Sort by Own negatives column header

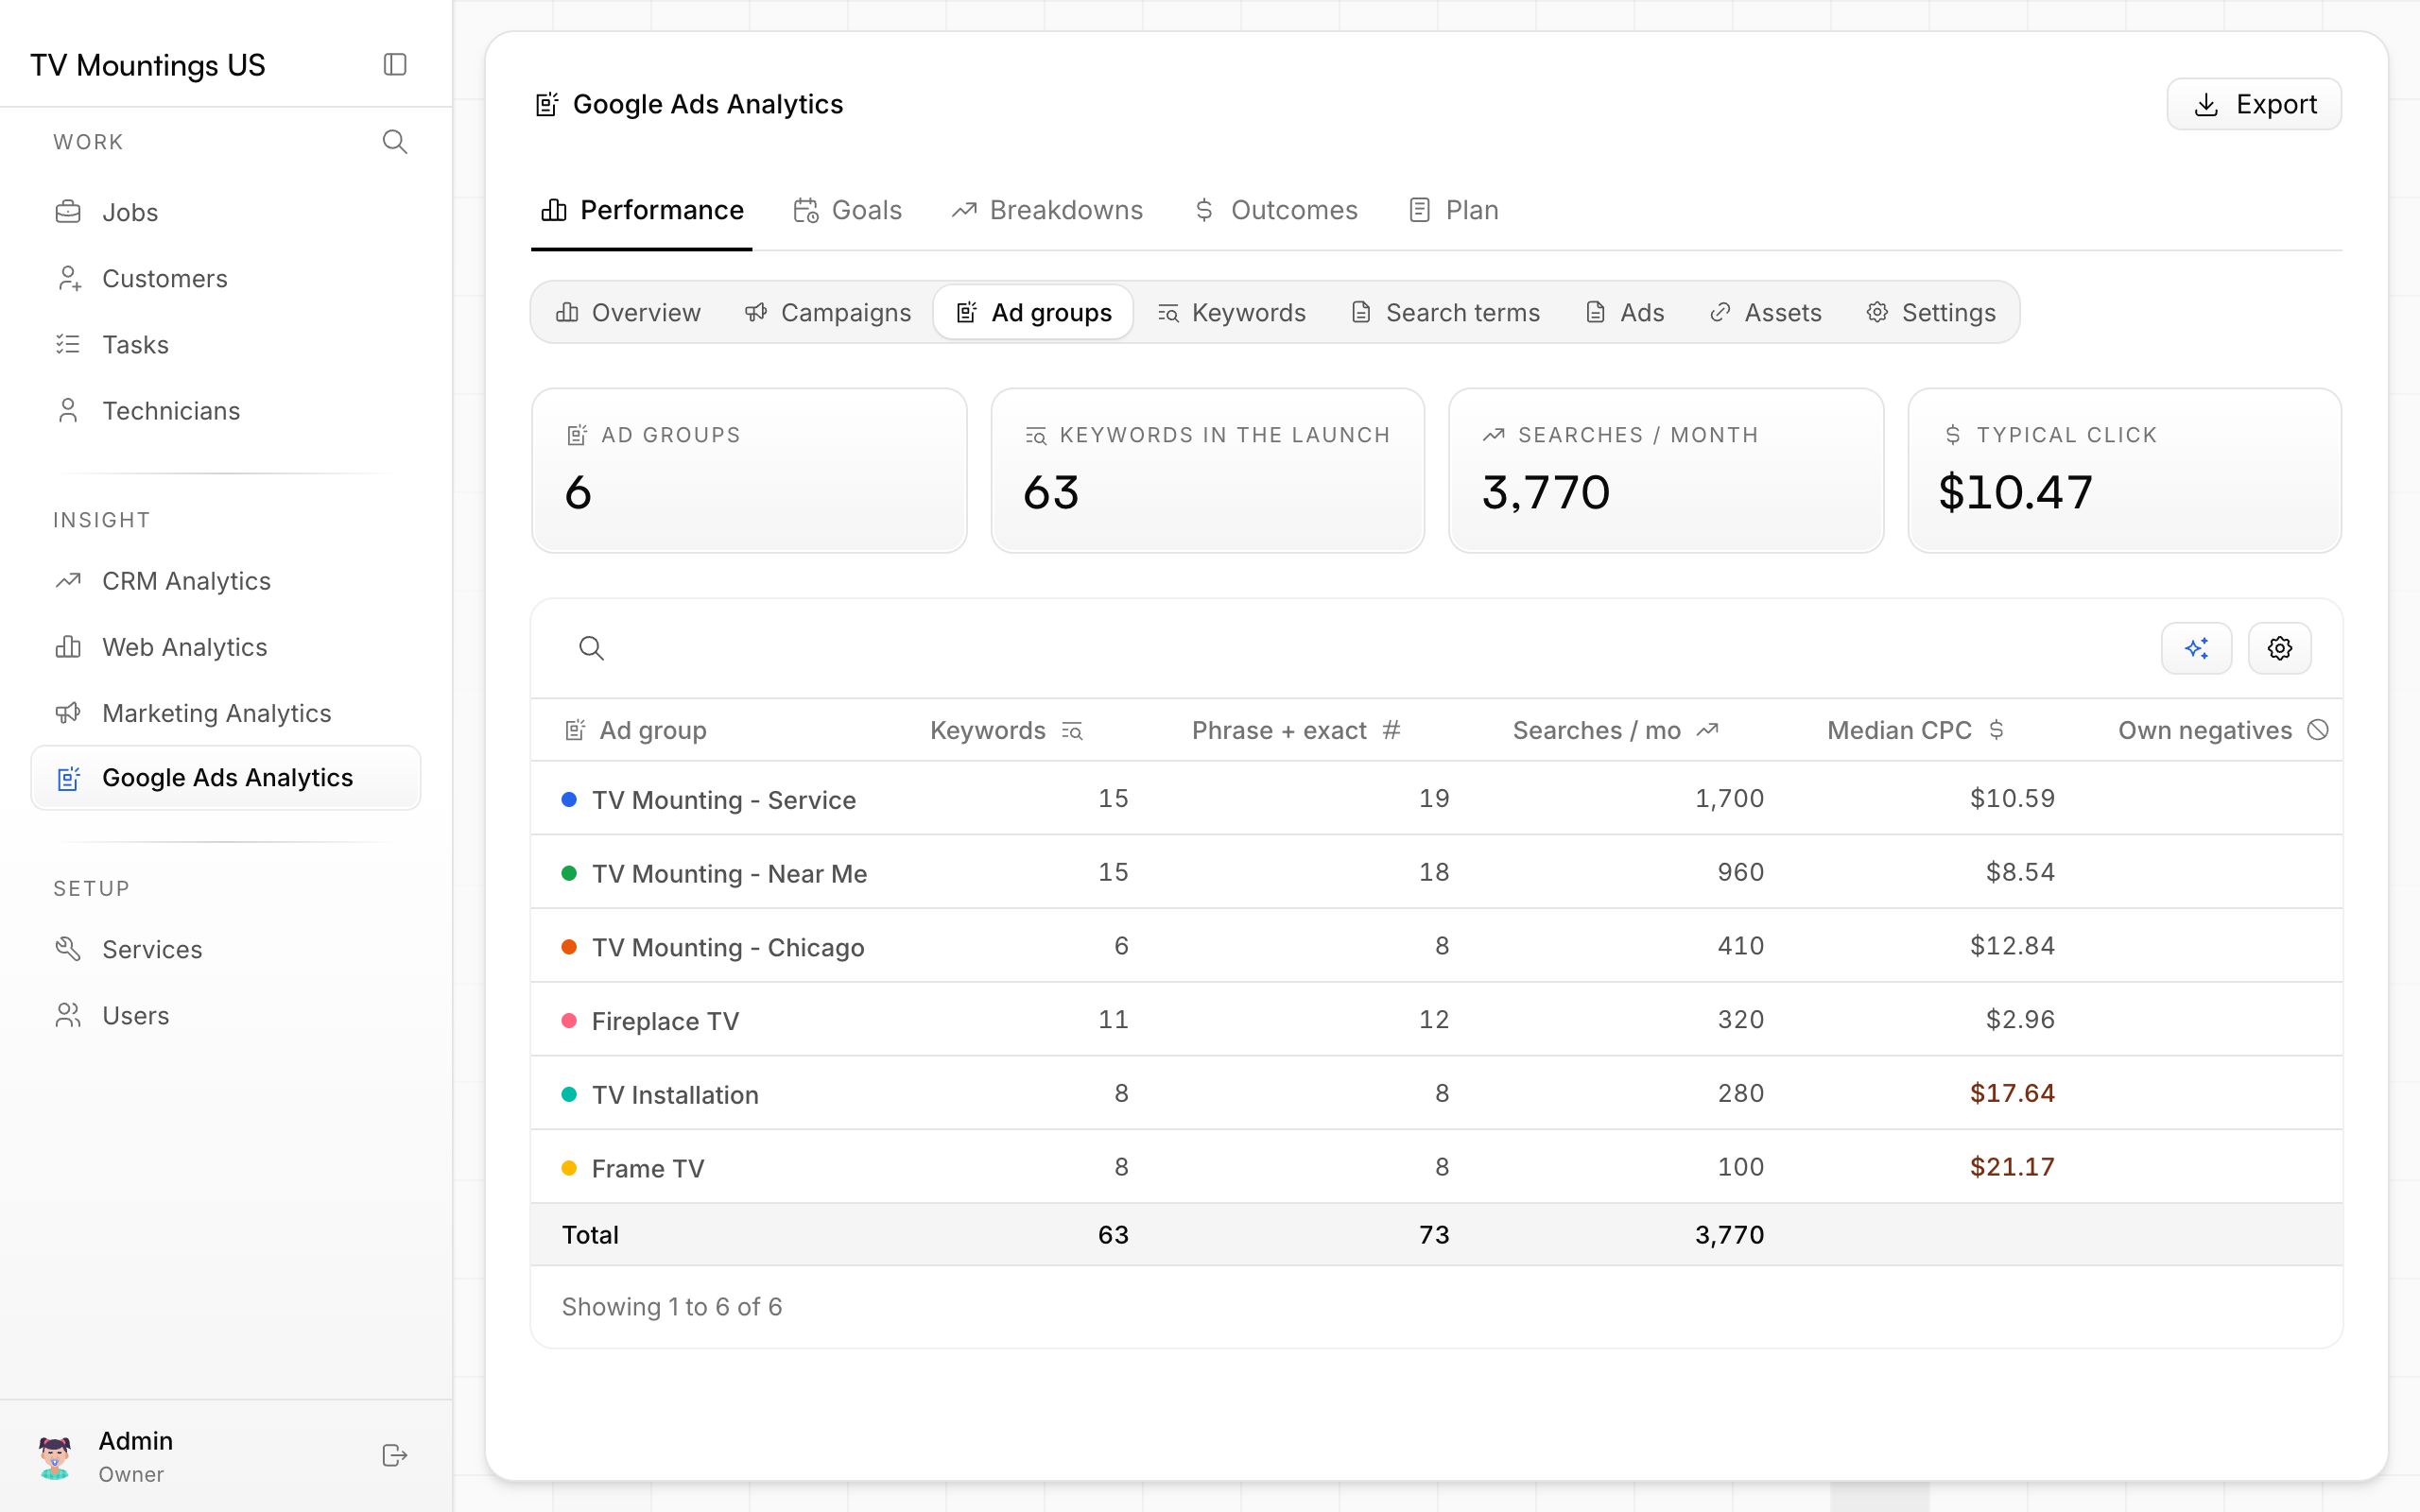[2223, 731]
